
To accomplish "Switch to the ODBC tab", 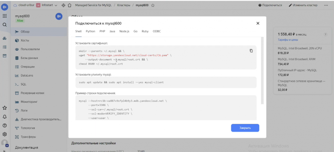I will point(157,31).
